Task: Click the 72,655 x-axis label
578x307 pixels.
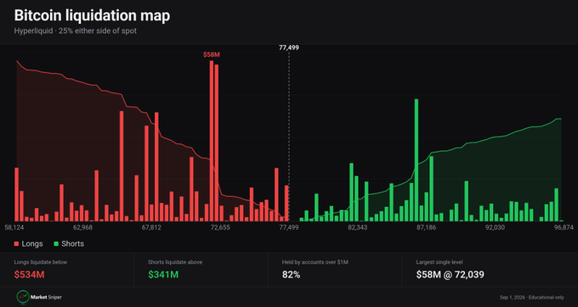Action: point(220,227)
